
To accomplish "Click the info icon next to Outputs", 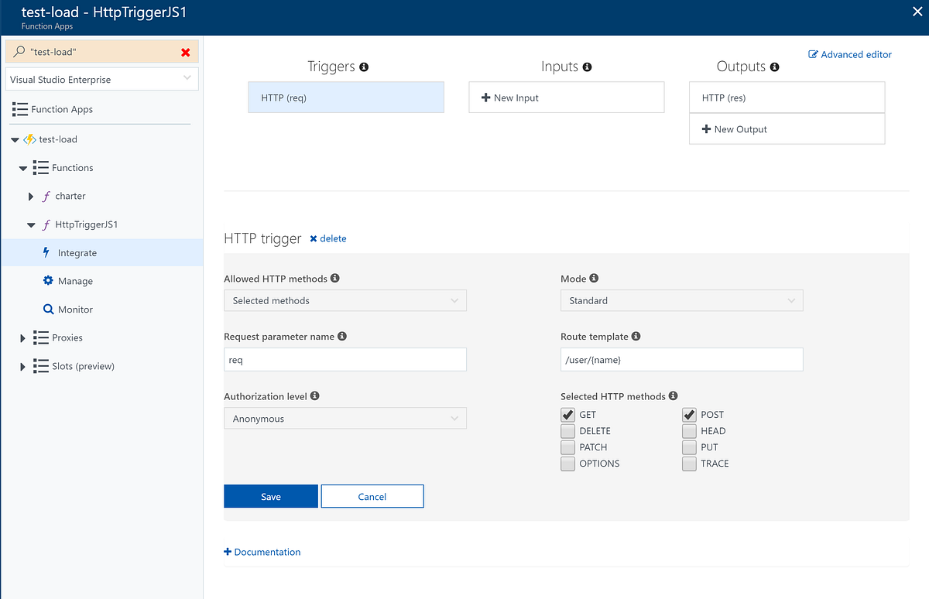I will [774, 67].
